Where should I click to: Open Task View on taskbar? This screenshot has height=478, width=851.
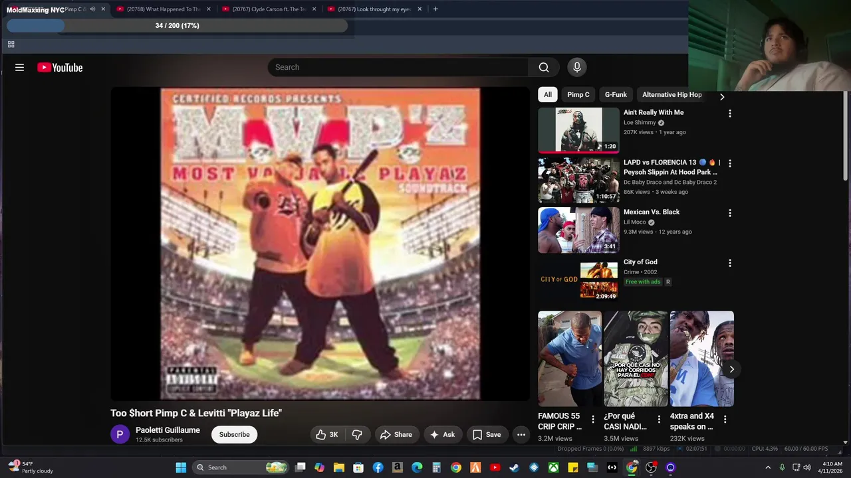coord(301,467)
